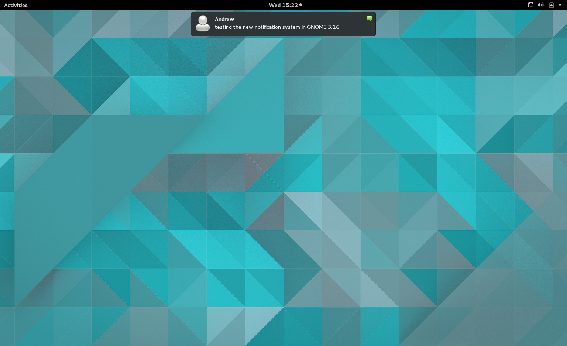567x346 pixels.
Task: Click the sender name Andrew
Action: pyautogui.click(x=224, y=19)
